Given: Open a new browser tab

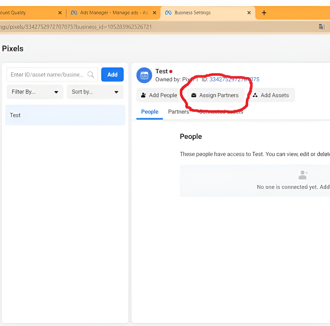Looking at the screenshot, I should 264,13.
